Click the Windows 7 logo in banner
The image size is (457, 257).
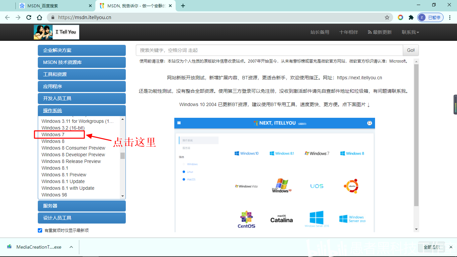pyautogui.click(x=317, y=153)
